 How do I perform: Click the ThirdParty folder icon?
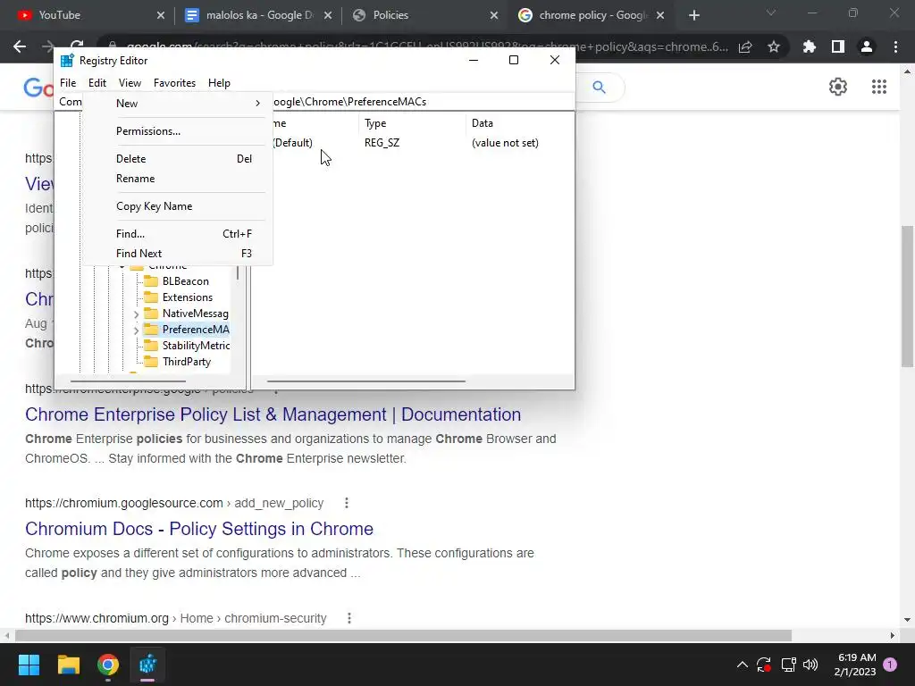click(151, 362)
